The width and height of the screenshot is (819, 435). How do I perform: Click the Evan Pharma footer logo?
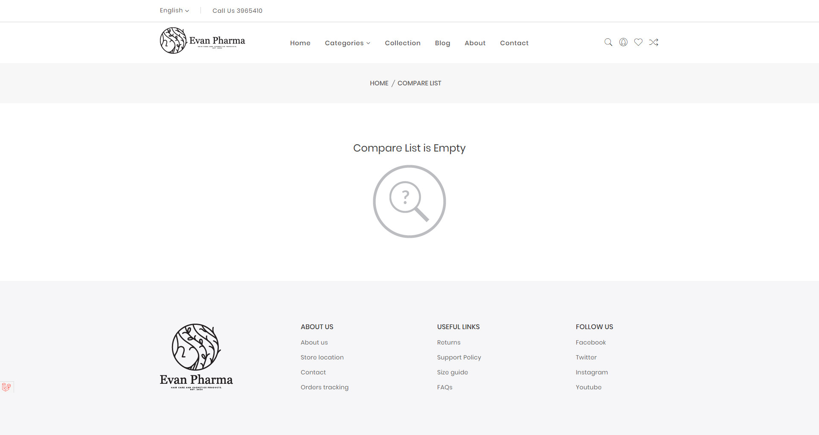(196, 357)
